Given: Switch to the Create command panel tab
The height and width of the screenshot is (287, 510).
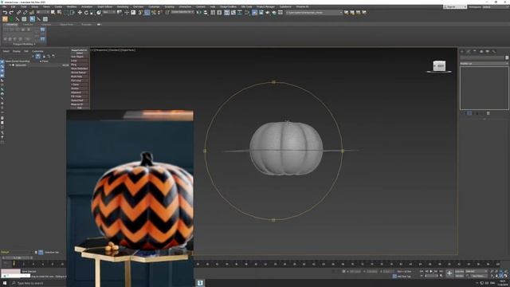Looking at the screenshot, I should pyautogui.click(x=462, y=51).
